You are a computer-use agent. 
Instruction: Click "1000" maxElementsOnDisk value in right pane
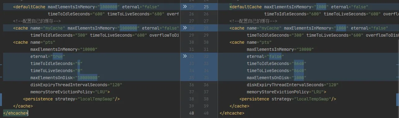[299, 78]
